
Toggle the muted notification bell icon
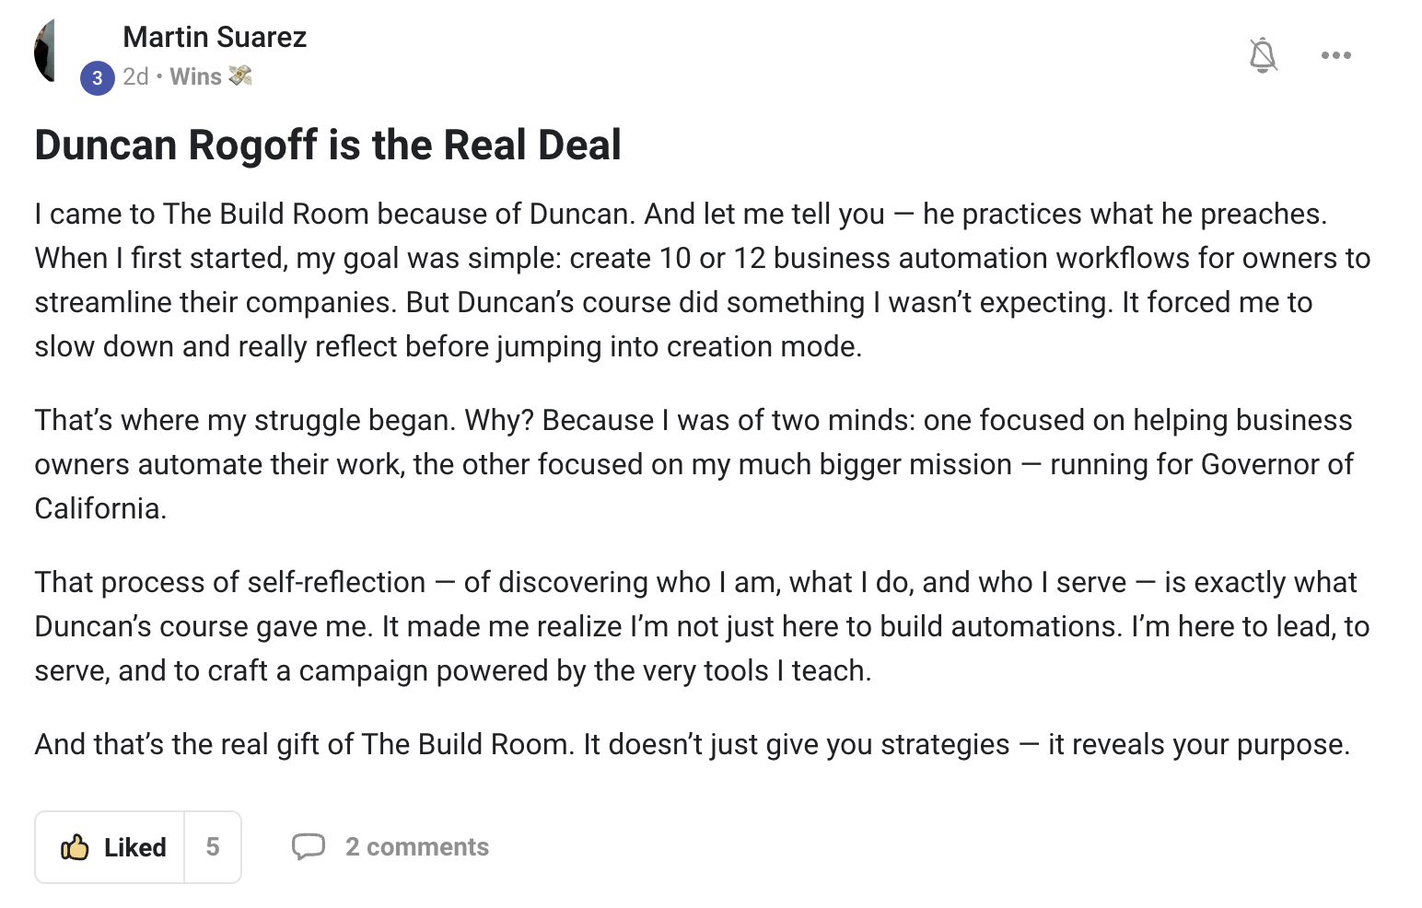coord(1263,55)
